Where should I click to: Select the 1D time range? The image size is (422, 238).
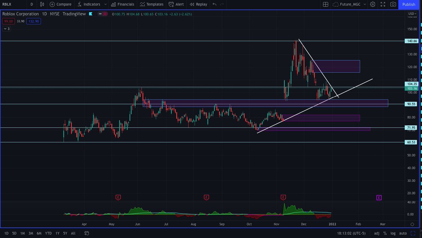[x=6, y=233]
